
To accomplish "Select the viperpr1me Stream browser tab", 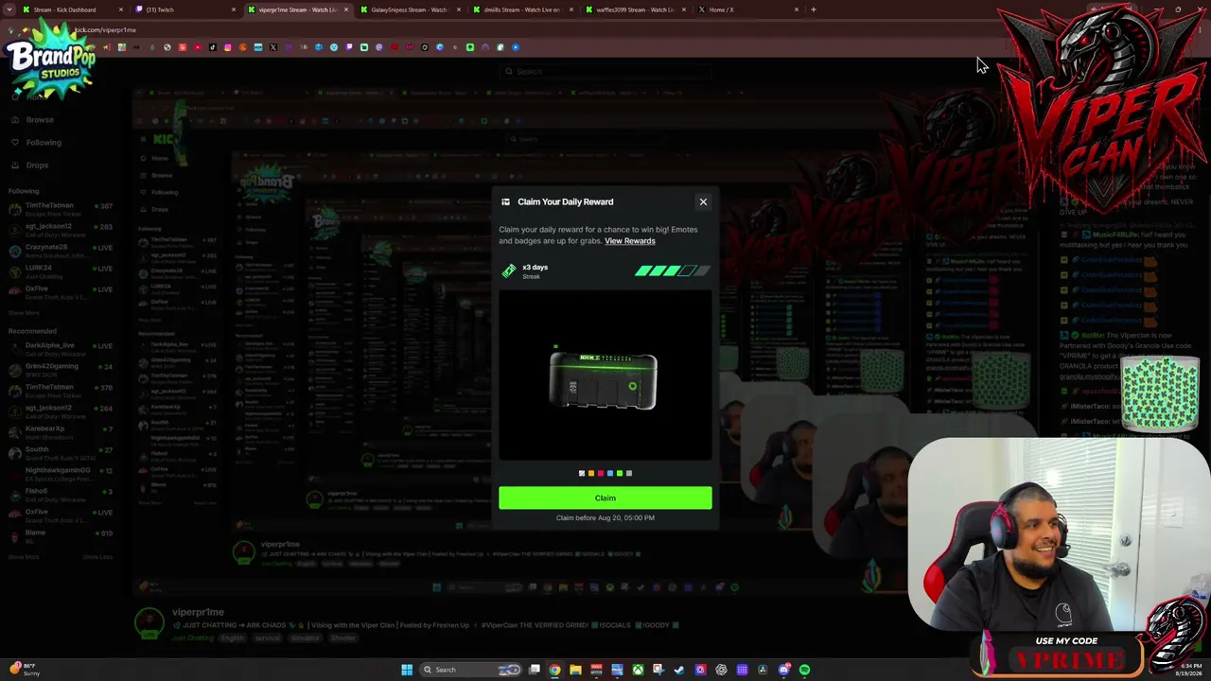I will point(297,9).
